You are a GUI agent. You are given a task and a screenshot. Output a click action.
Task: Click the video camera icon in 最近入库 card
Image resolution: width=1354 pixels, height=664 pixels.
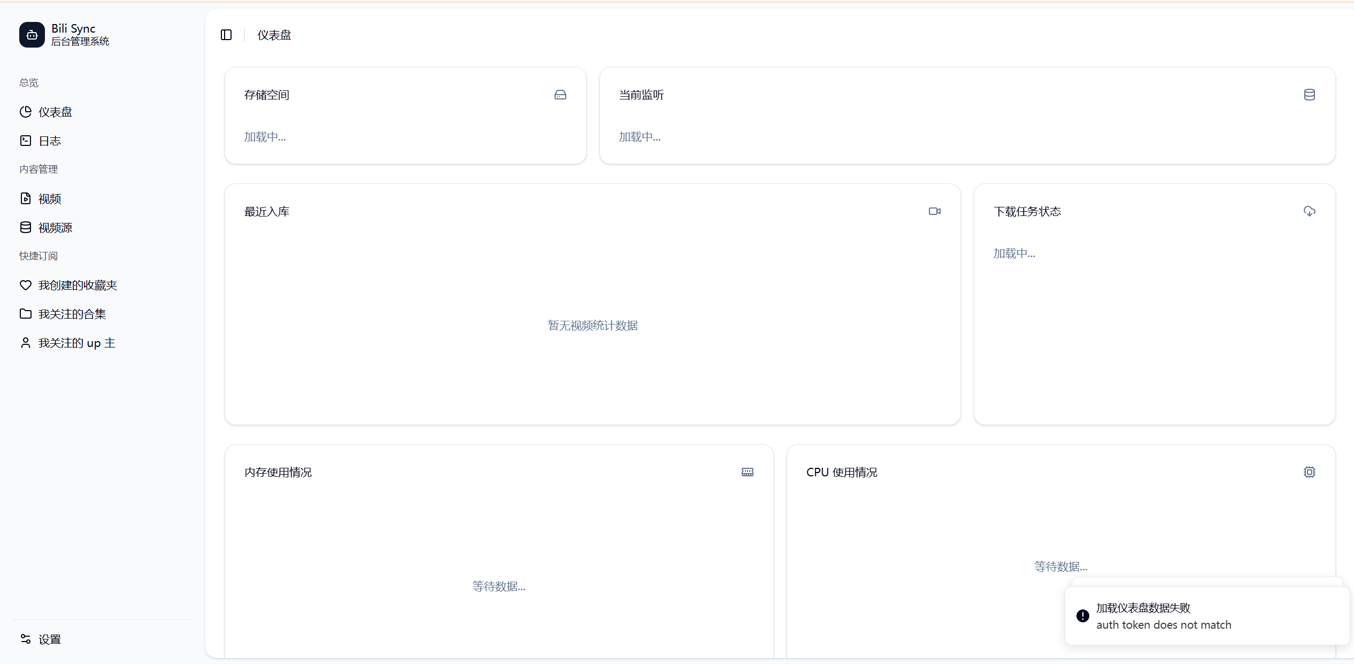[934, 211]
